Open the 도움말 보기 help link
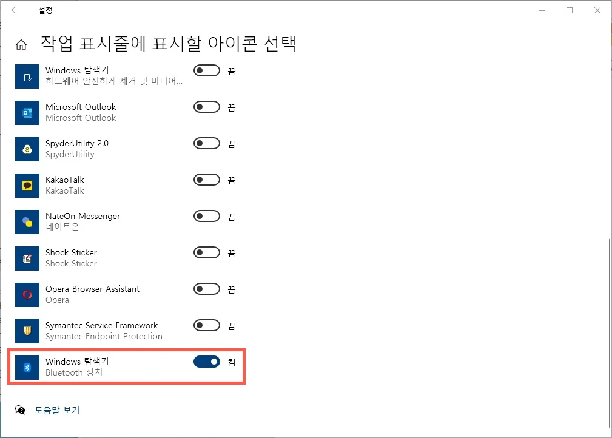This screenshot has width=612, height=438. point(58,410)
